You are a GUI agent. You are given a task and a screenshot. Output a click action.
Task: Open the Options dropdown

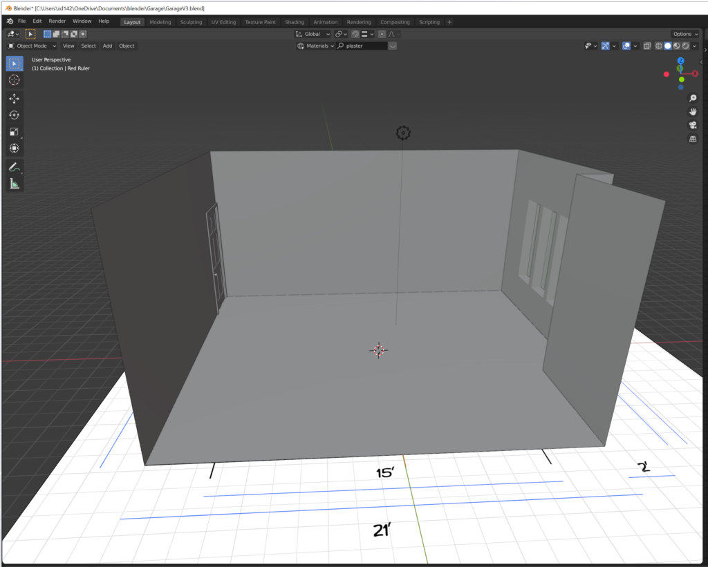684,34
